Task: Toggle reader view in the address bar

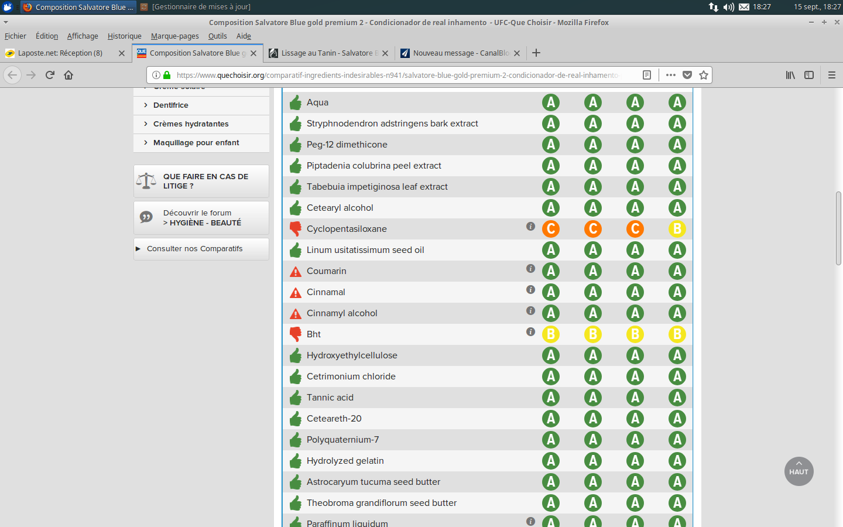Action: point(647,75)
